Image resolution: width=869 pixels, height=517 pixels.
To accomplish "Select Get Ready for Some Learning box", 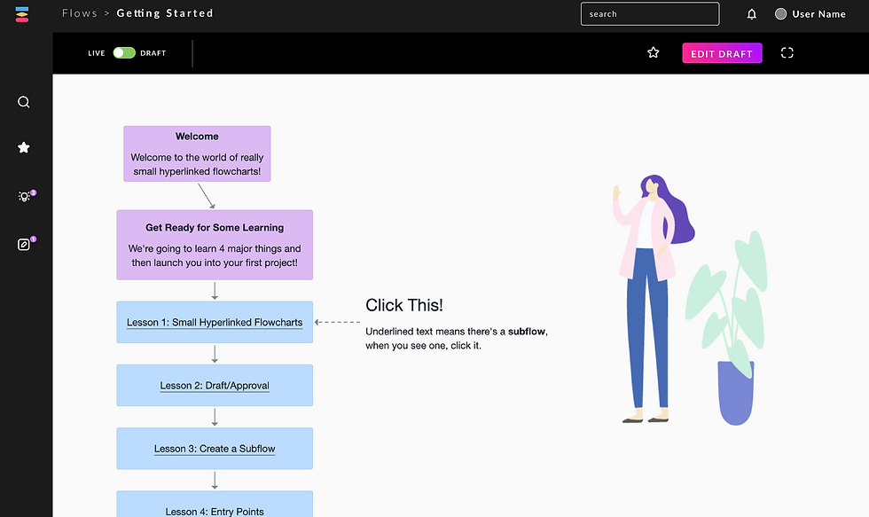I will pos(215,245).
